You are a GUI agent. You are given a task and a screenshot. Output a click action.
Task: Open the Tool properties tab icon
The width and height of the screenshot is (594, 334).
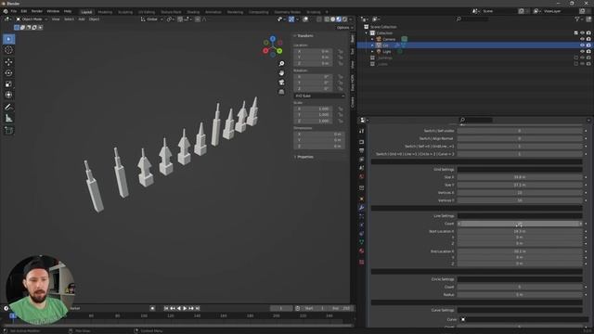[x=362, y=131]
